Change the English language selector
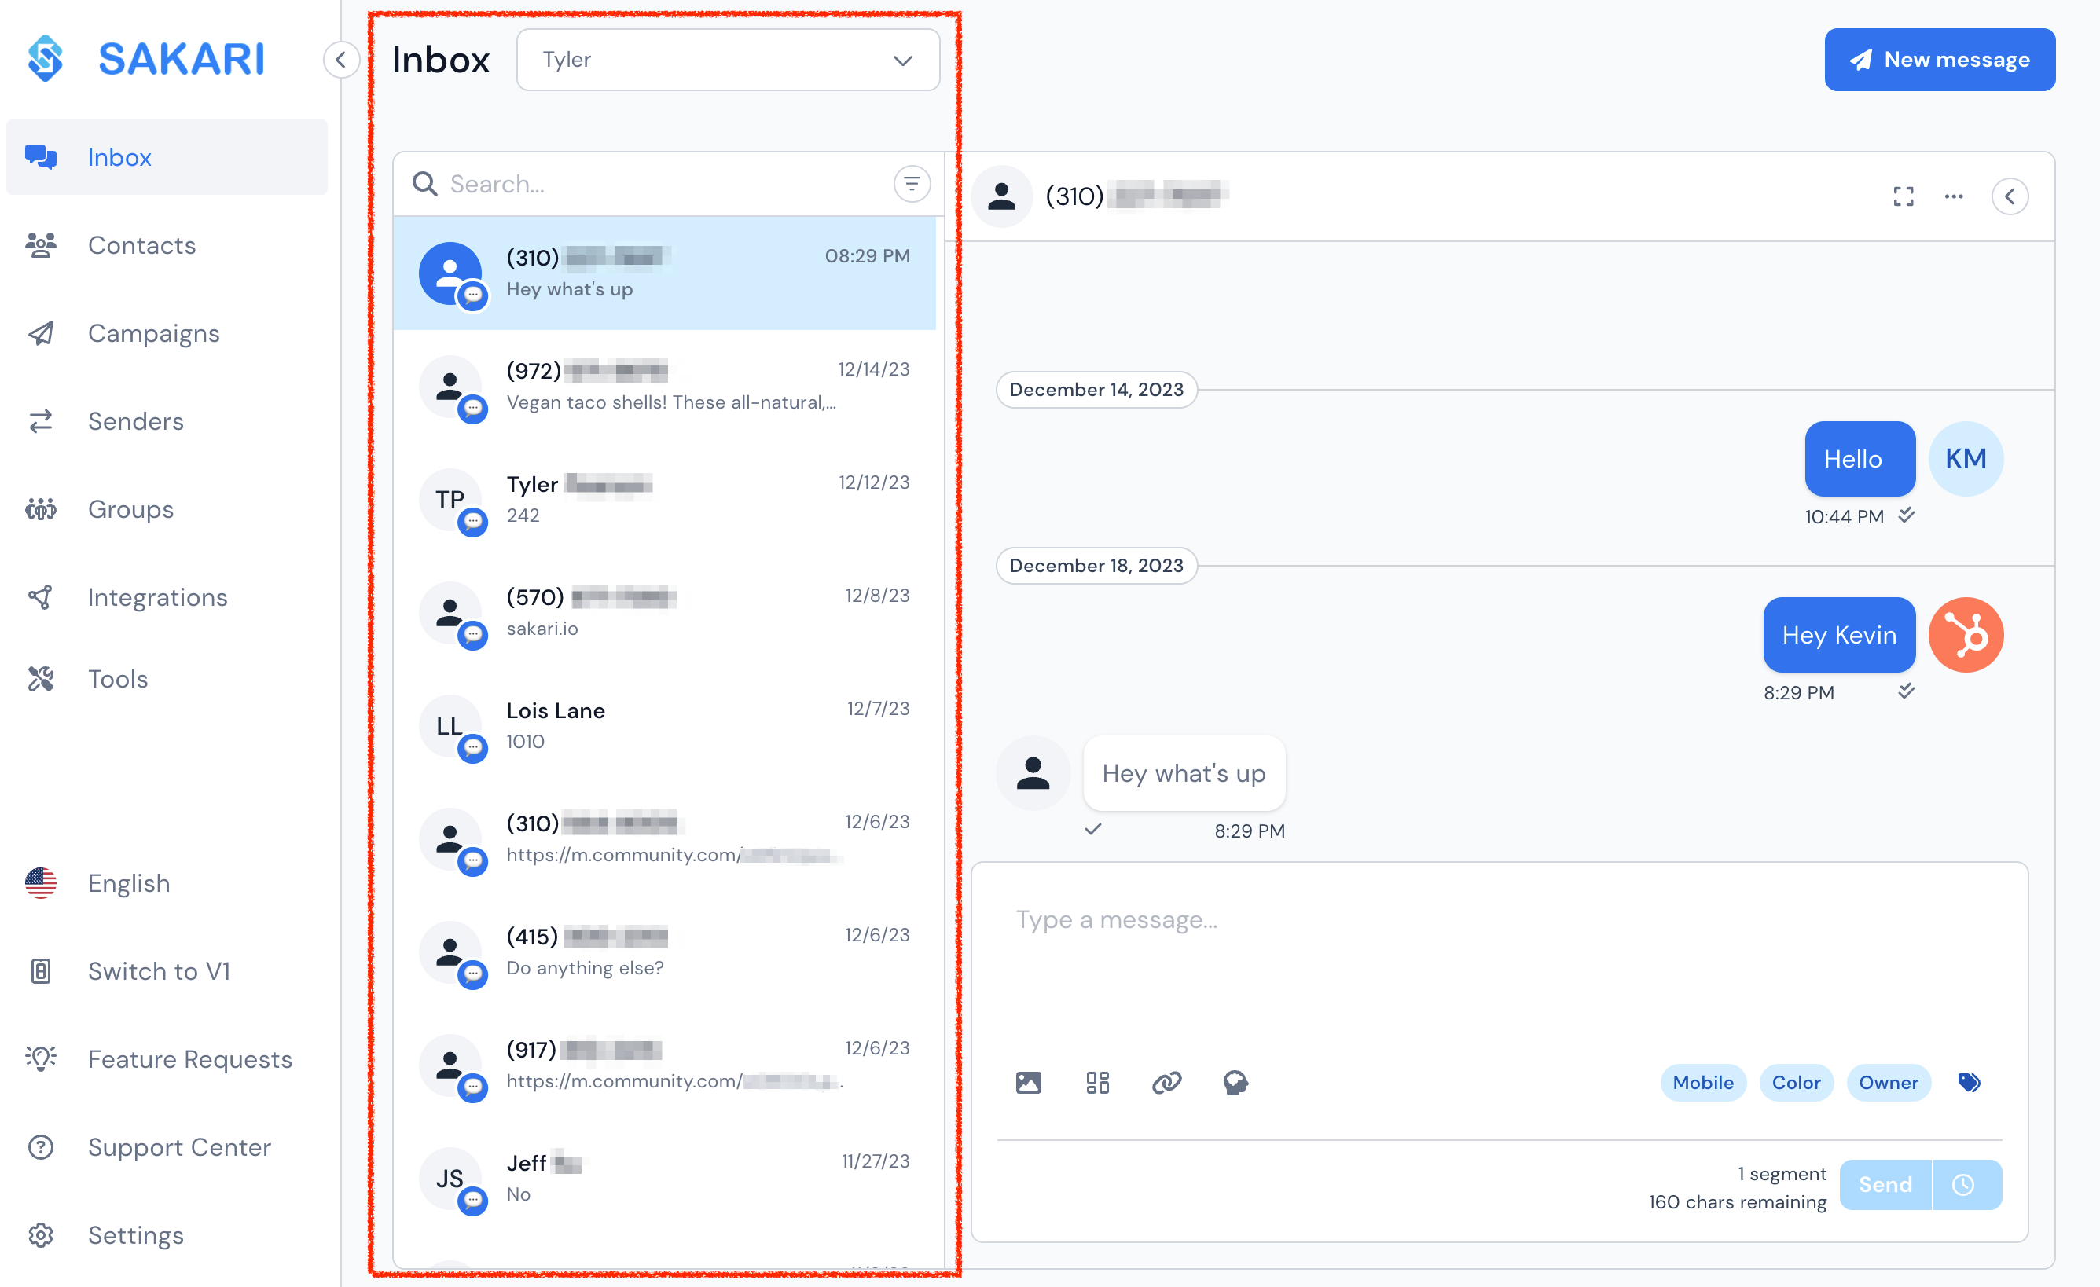 coord(128,883)
